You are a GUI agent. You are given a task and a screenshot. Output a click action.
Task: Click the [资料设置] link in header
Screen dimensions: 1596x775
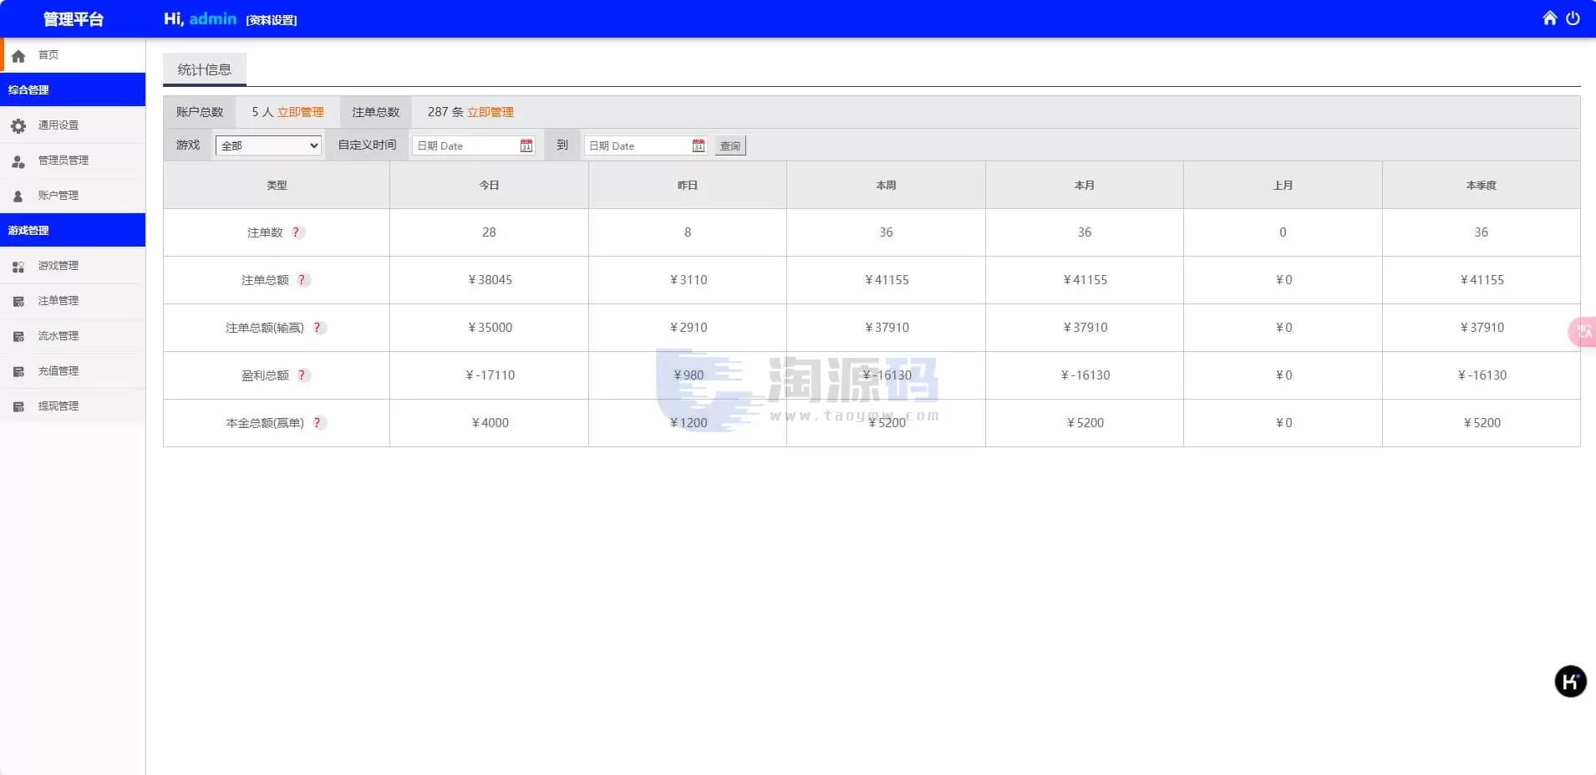point(272,20)
